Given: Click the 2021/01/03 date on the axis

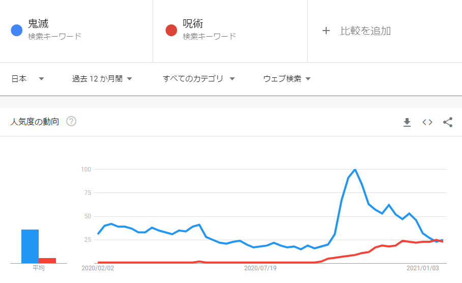Looking at the screenshot, I should point(422,268).
